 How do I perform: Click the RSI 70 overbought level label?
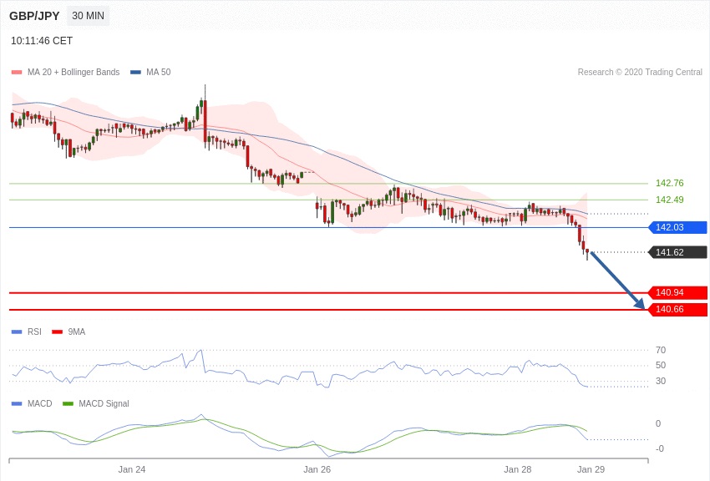(661, 350)
